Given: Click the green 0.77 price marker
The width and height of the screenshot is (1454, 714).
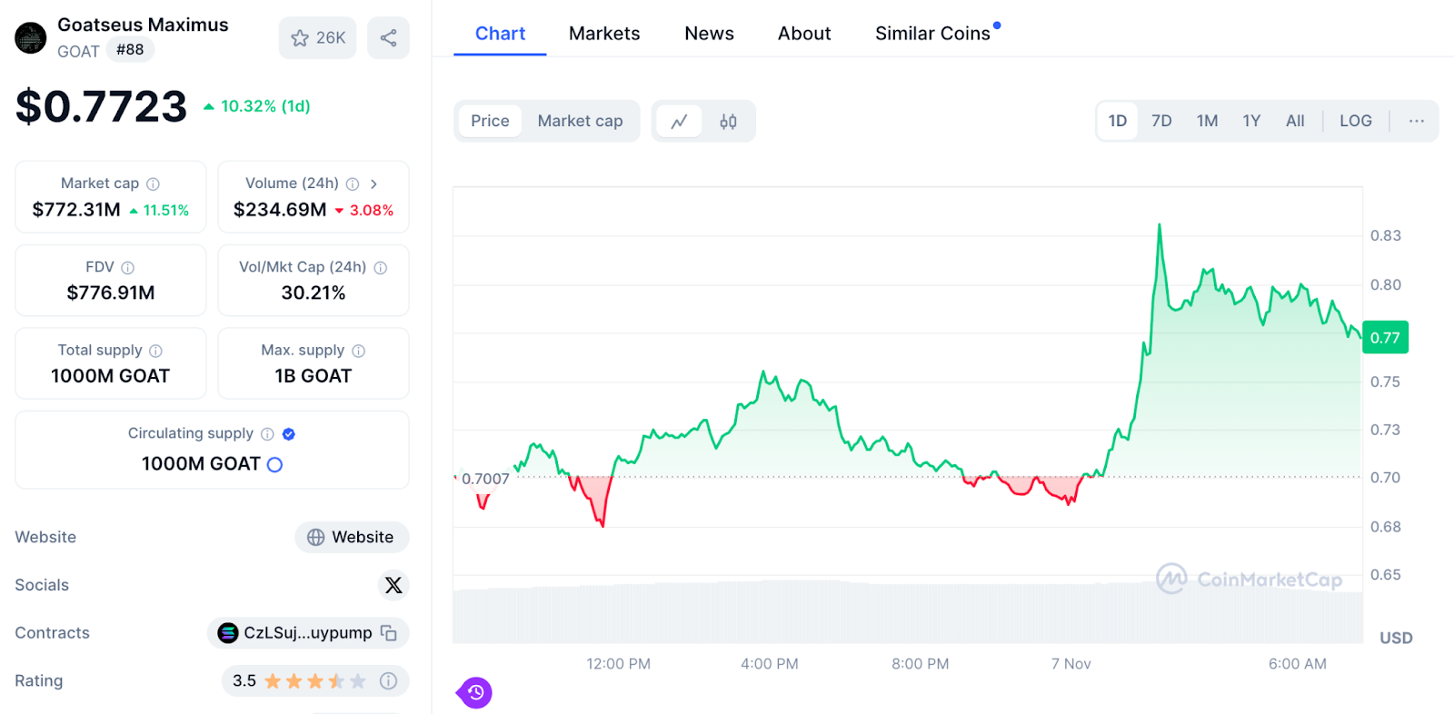Looking at the screenshot, I should [1384, 338].
